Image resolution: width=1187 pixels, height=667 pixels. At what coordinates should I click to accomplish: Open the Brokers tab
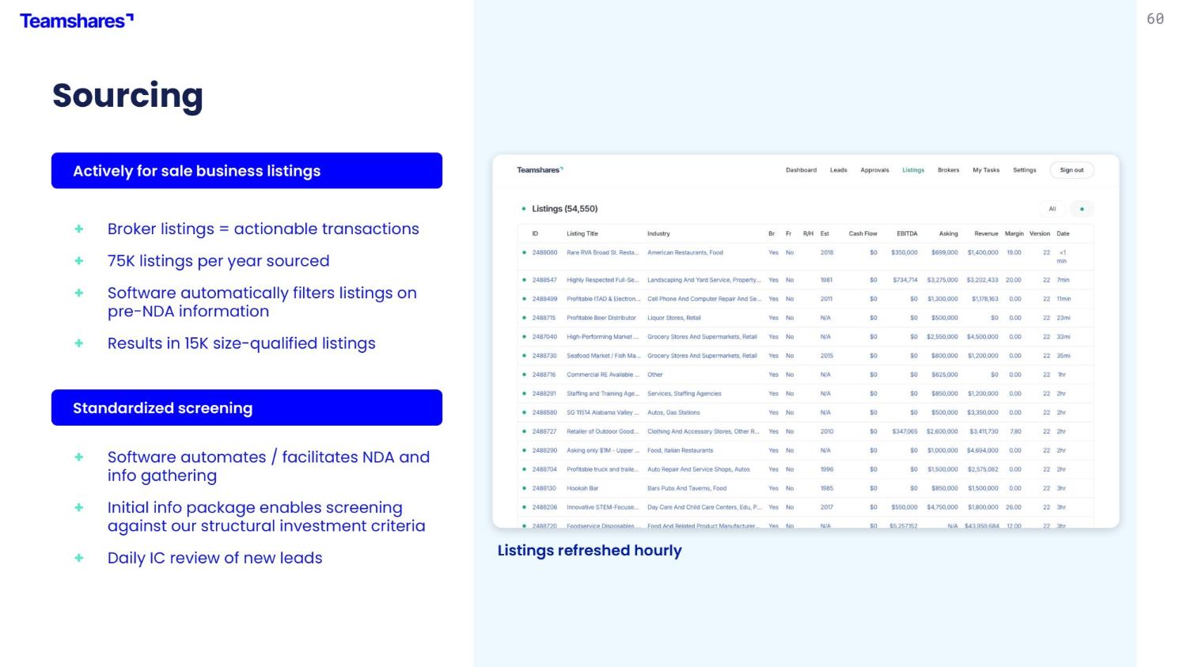pyautogui.click(x=948, y=170)
